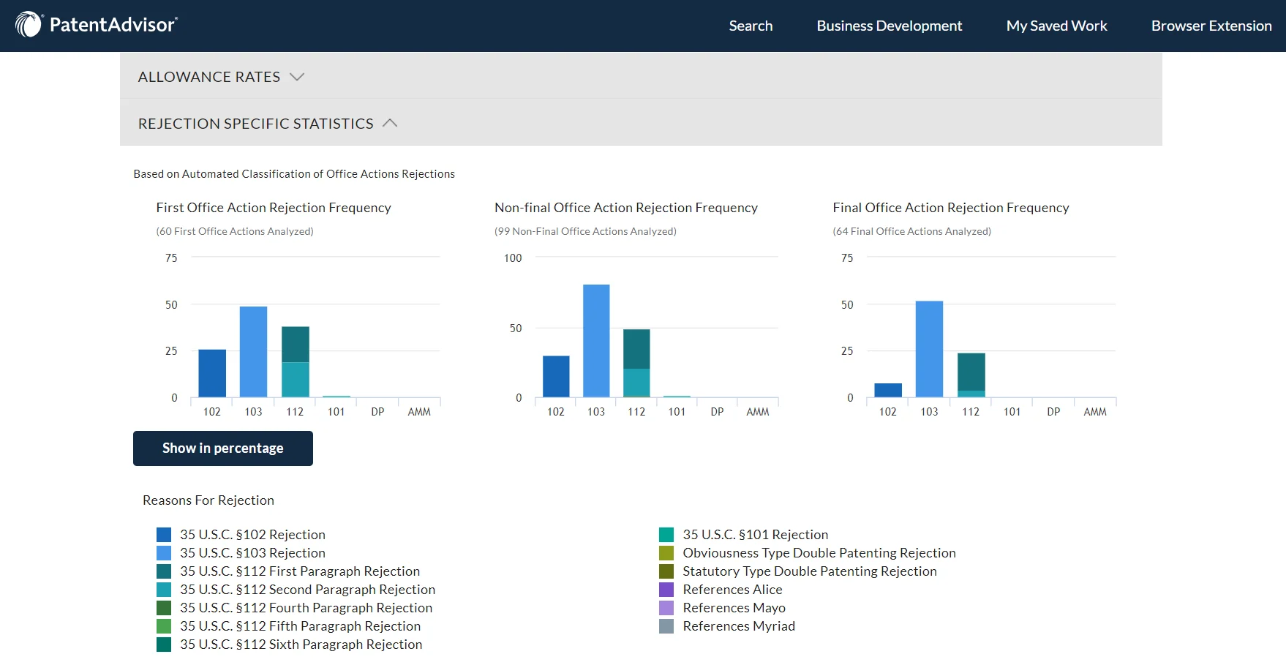Click the 112 bar in Final Office Action chart

[971, 375]
